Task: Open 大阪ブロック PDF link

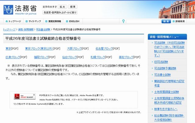Action: (74, 49)
